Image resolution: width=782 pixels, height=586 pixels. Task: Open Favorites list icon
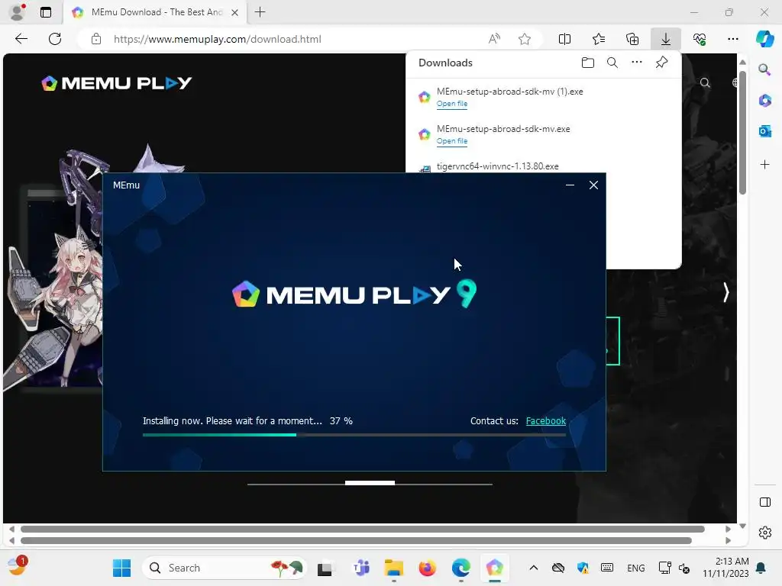(x=599, y=39)
